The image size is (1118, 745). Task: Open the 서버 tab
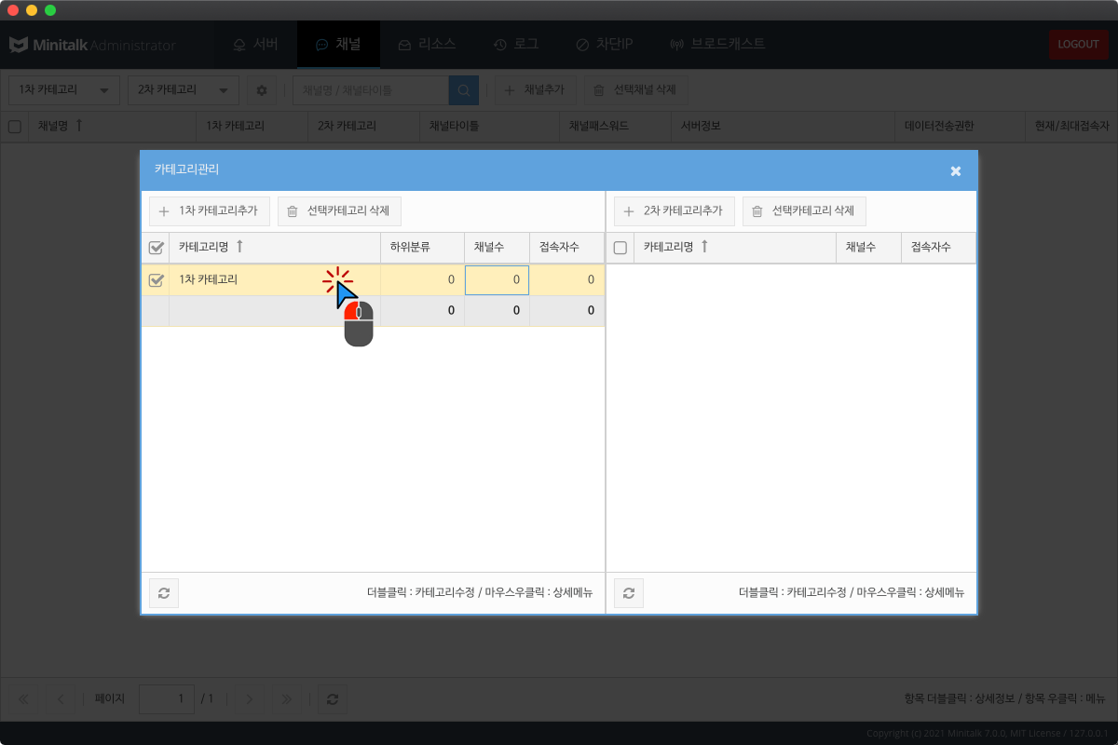(x=255, y=44)
